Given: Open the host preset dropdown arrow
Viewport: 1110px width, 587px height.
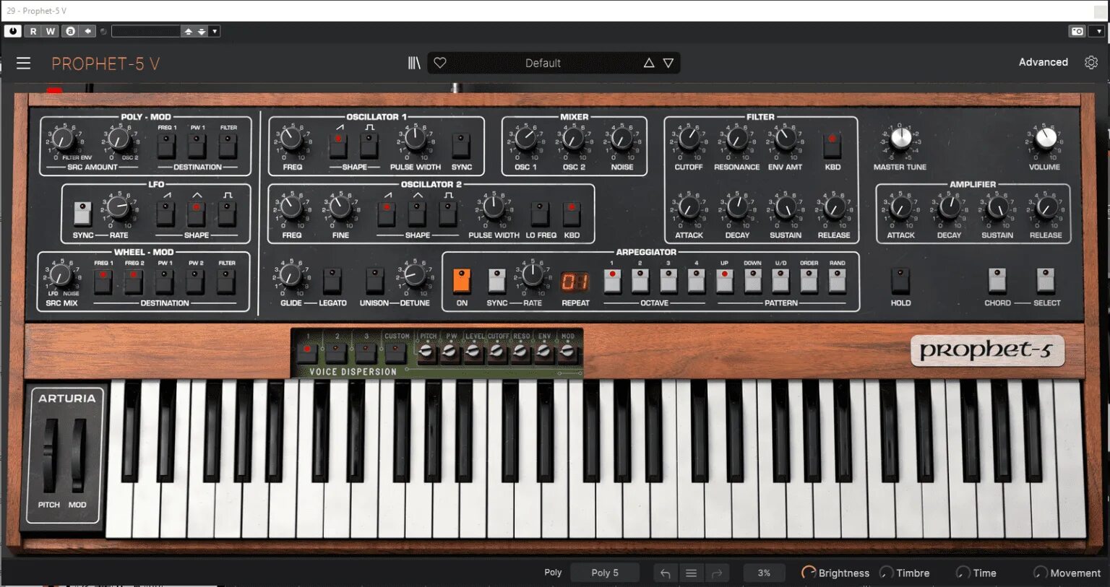Looking at the screenshot, I should [215, 31].
